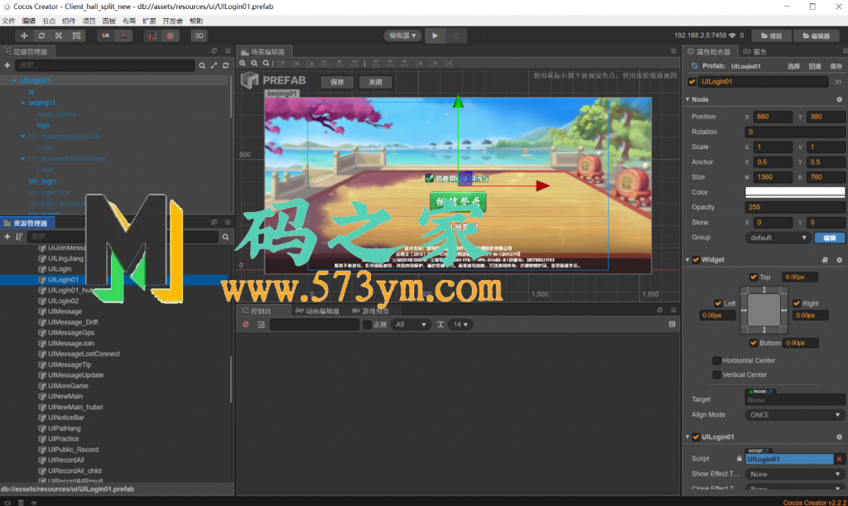Viewport: 848px width, 506px height.
Task: Remove script reference with red X
Action: tap(840, 459)
